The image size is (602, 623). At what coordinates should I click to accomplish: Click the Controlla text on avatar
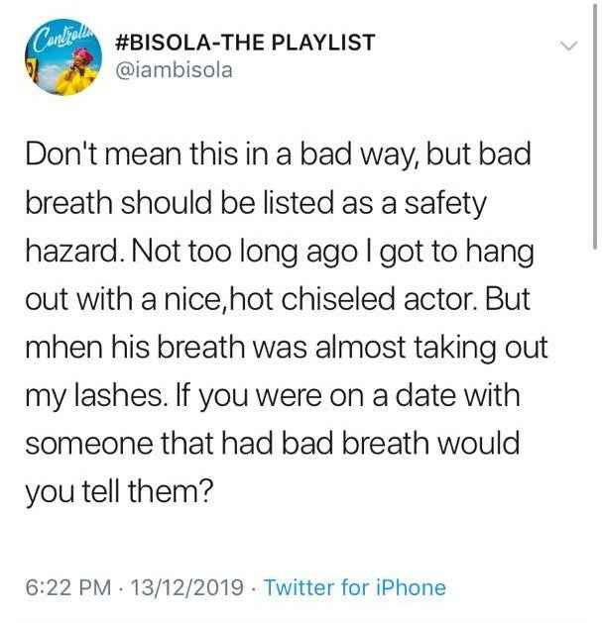tap(66, 33)
